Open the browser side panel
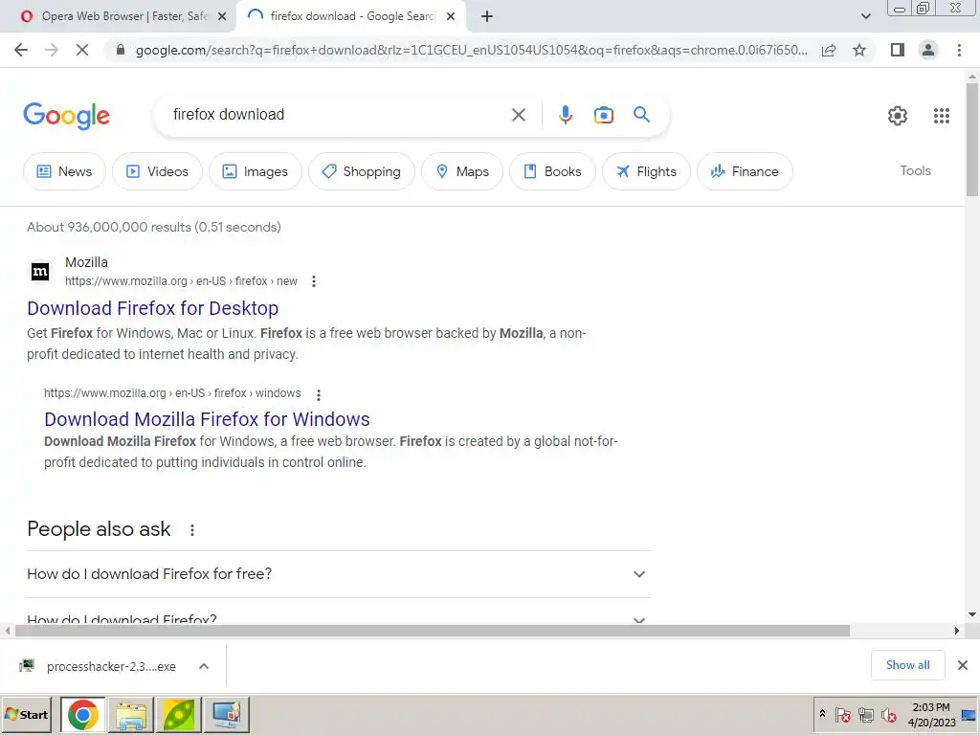The height and width of the screenshot is (735, 980). (x=898, y=50)
